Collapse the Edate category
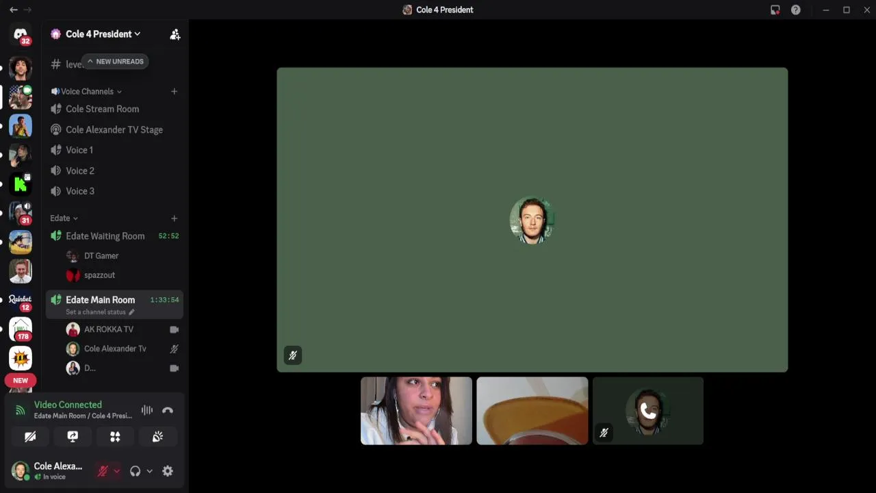The width and height of the screenshot is (876, 493). (x=64, y=218)
